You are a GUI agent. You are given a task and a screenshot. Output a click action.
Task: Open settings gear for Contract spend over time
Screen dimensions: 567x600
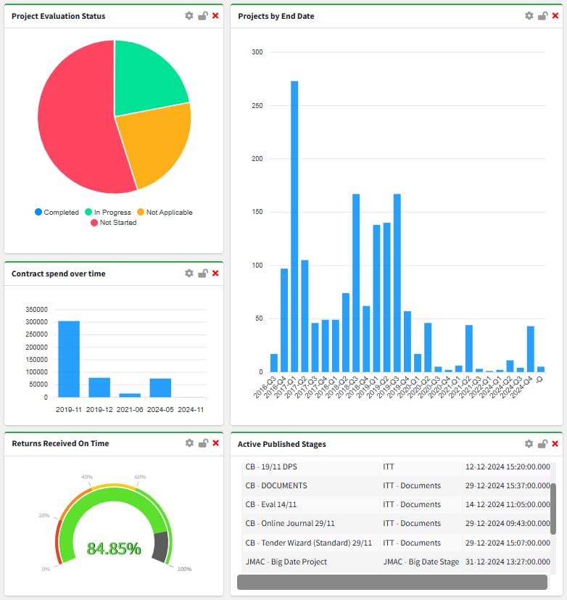click(189, 274)
